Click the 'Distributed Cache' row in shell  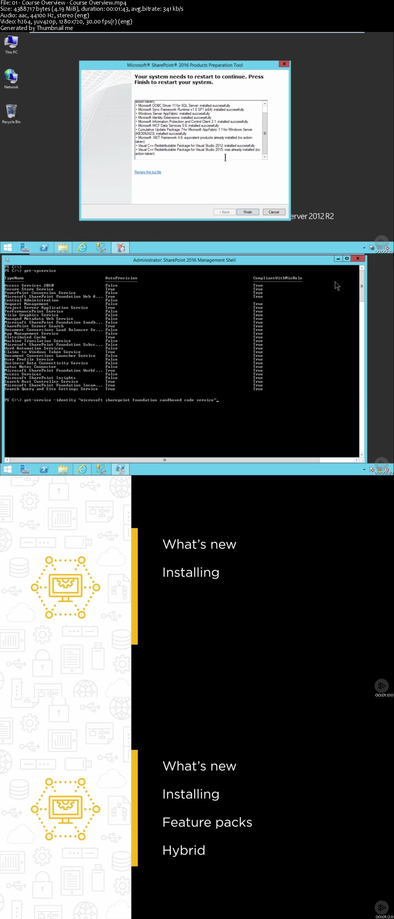(x=134, y=337)
